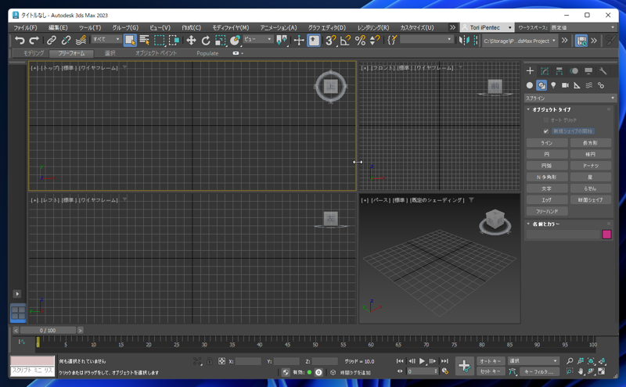The width and height of the screenshot is (626, 387).
Task: Activate the Select and Link tool
Action: tap(52, 41)
